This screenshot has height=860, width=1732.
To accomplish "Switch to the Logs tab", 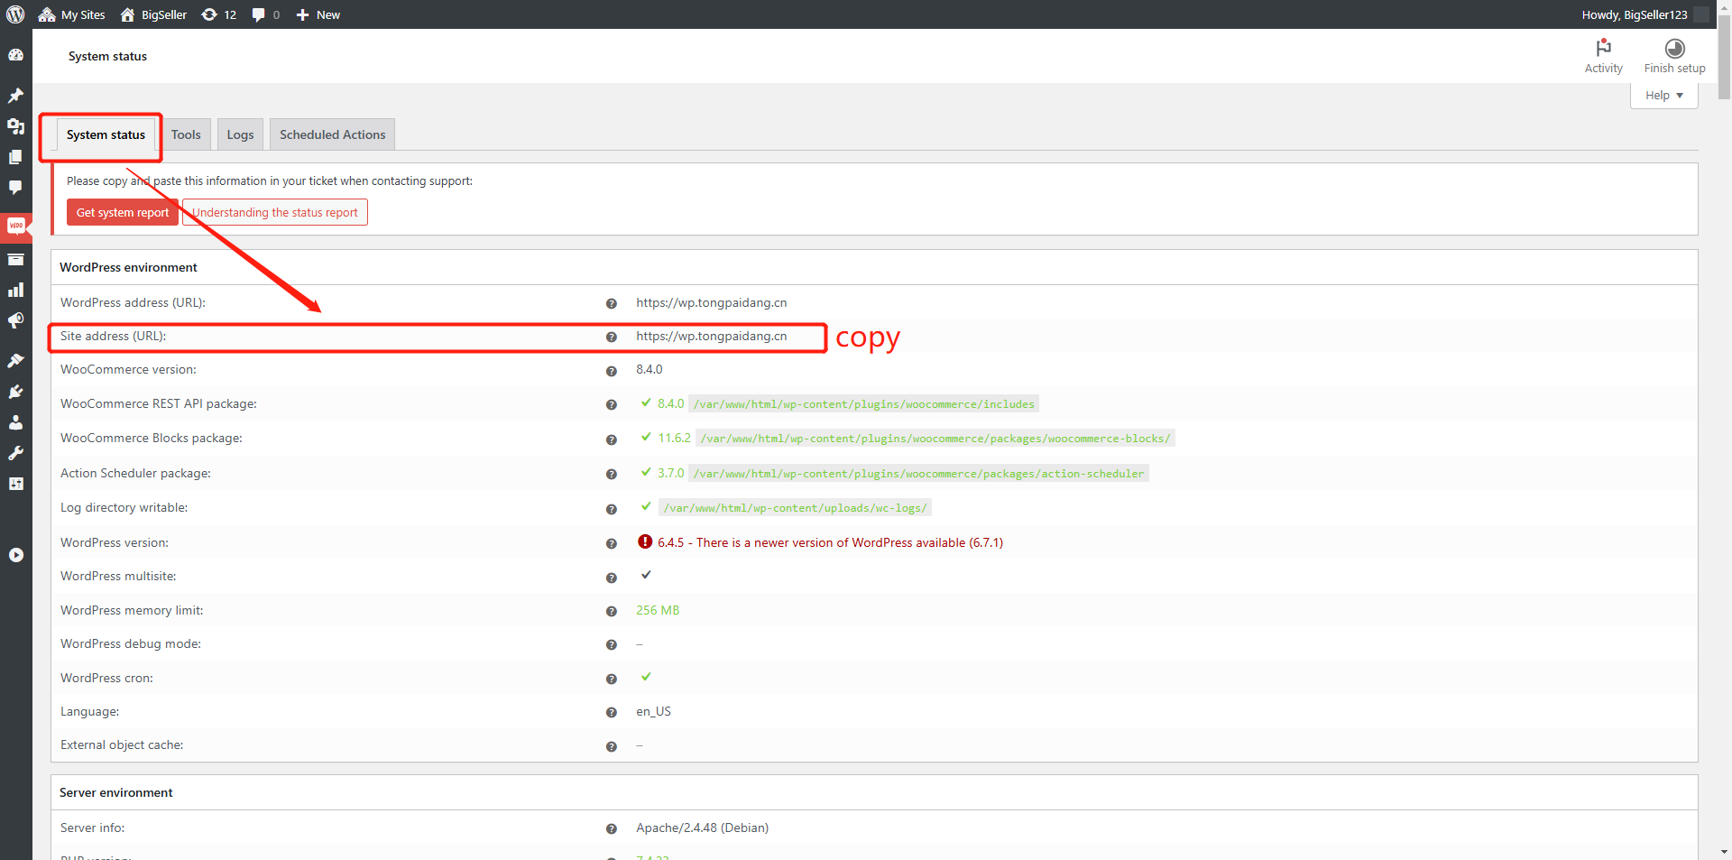I will [240, 134].
